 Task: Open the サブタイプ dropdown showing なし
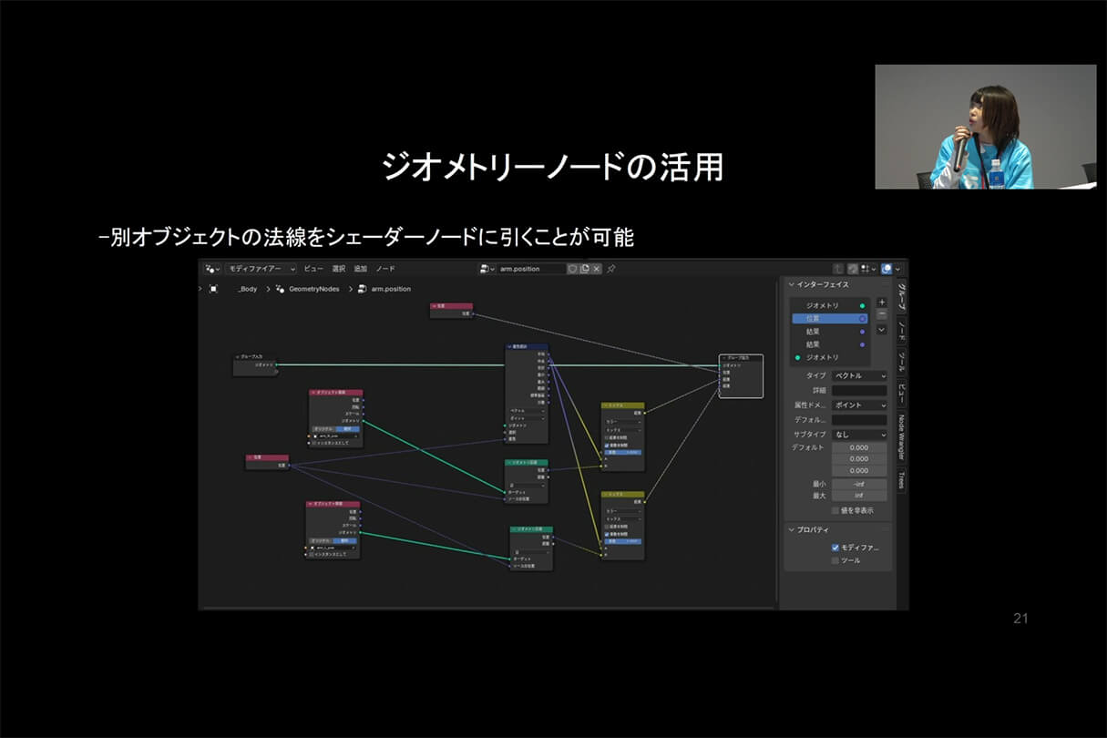pyautogui.click(x=859, y=435)
